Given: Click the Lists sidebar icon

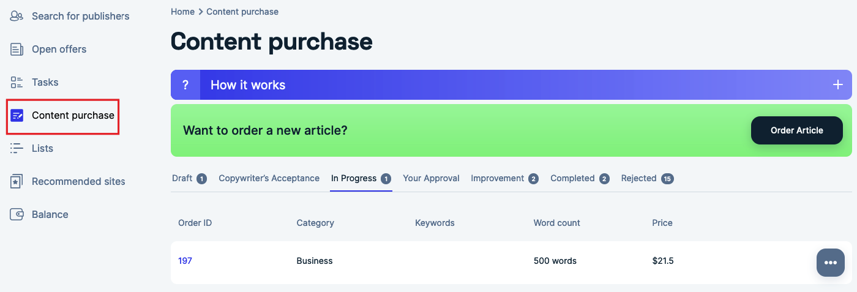Looking at the screenshot, I should 17,148.
